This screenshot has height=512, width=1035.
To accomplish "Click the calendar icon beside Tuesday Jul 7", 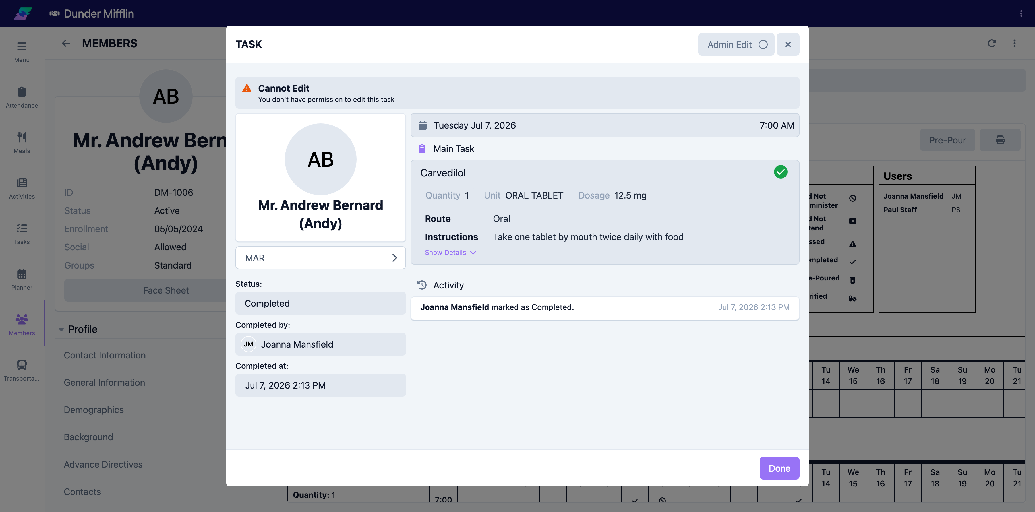I will point(422,125).
